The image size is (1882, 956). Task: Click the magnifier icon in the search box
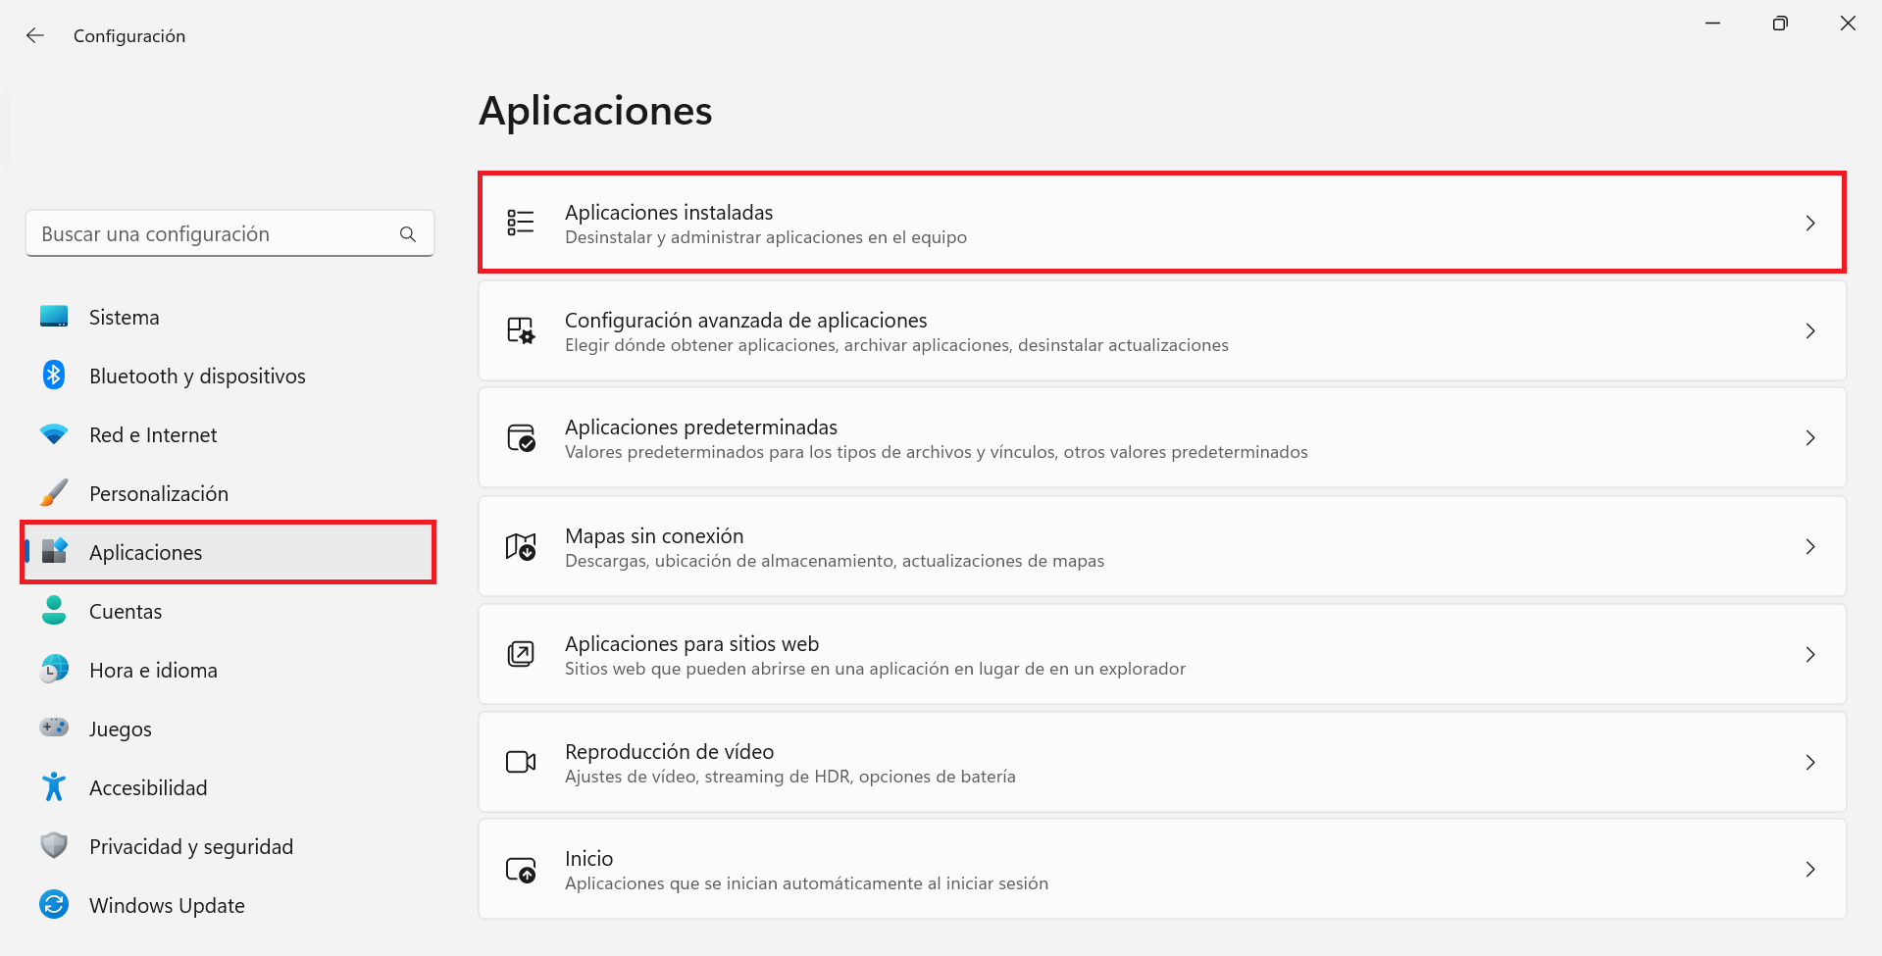407,233
